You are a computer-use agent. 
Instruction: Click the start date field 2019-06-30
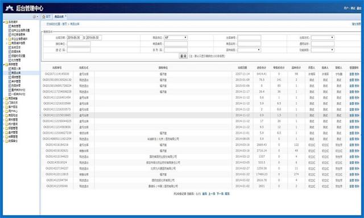(75, 37)
